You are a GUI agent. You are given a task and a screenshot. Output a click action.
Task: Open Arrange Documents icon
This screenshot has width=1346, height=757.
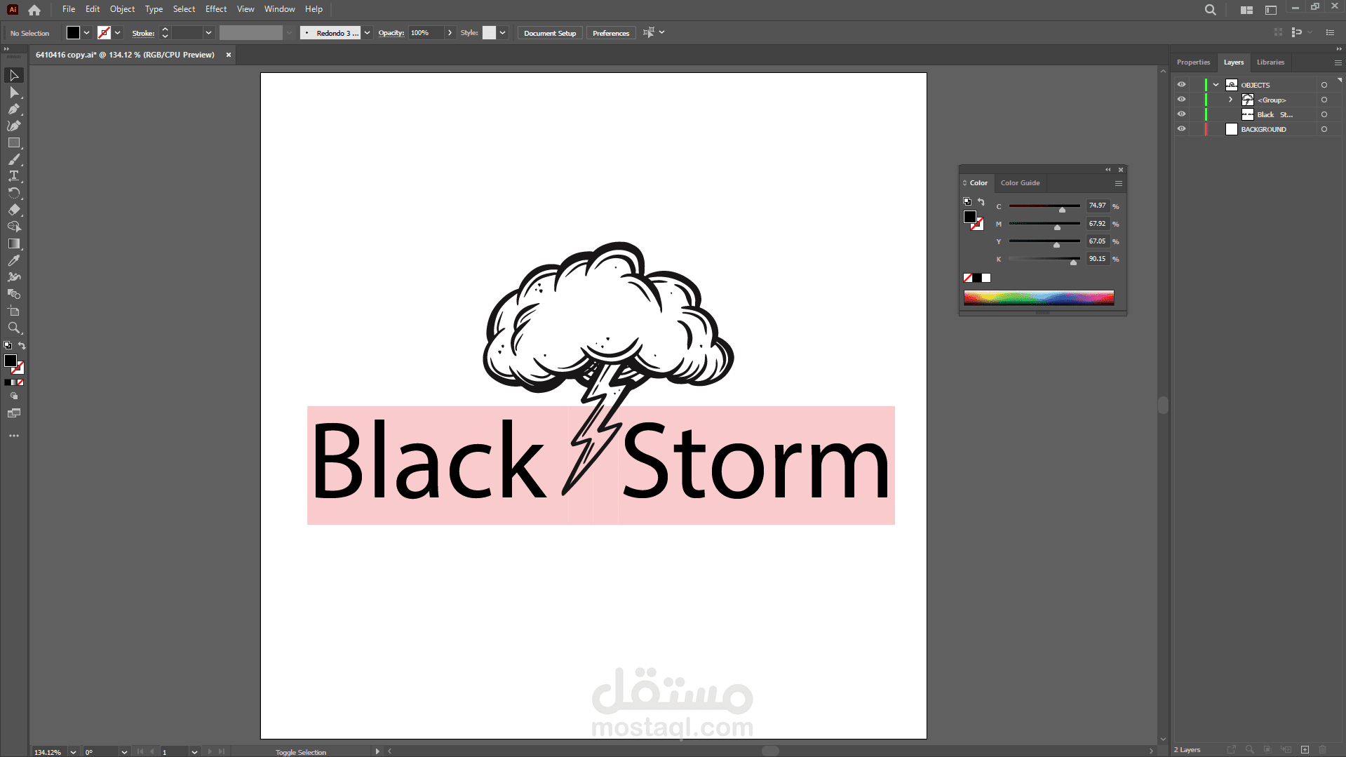pos(1246,10)
